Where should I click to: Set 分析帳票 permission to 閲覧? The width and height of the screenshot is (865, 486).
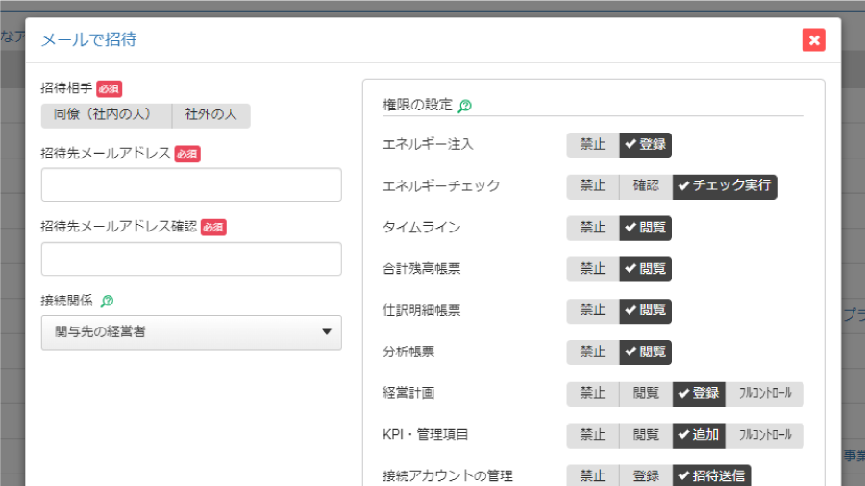point(645,352)
